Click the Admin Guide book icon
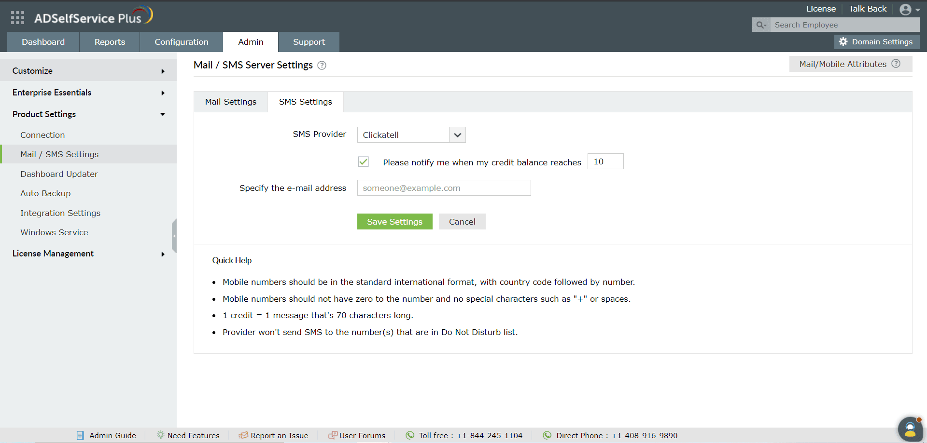The image size is (927, 443). coord(80,435)
